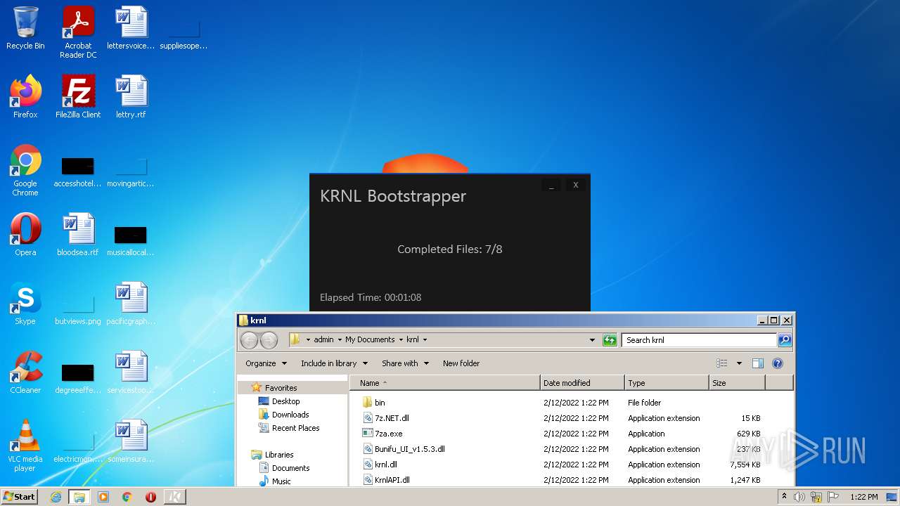Click media player icon in taskbar
Viewport: 900px width, 506px height.
point(103,497)
